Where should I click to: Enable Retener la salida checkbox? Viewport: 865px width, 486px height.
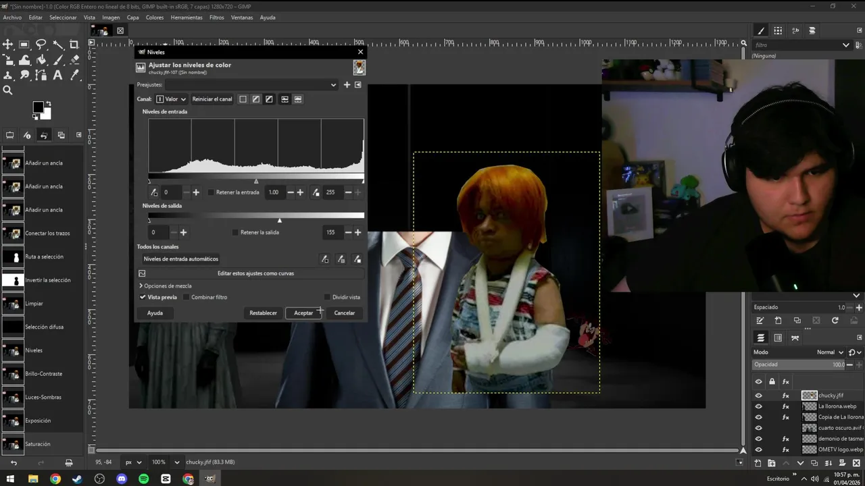tap(235, 232)
